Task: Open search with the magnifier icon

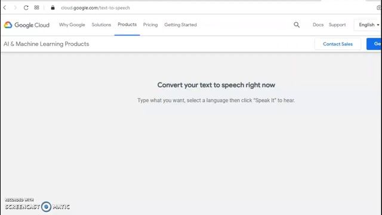Action: coord(297,24)
